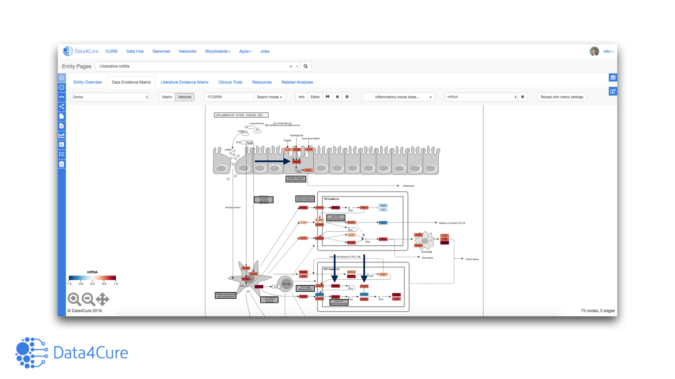Select the Network view toggle
Viewport: 675px width, 379px height.
[x=185, y=97]
